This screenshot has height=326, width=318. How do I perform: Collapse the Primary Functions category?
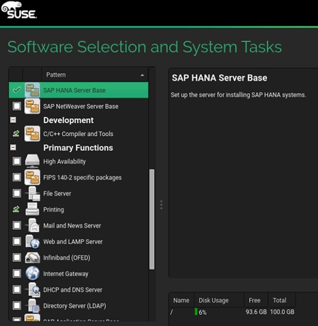(x=13, y=148)
